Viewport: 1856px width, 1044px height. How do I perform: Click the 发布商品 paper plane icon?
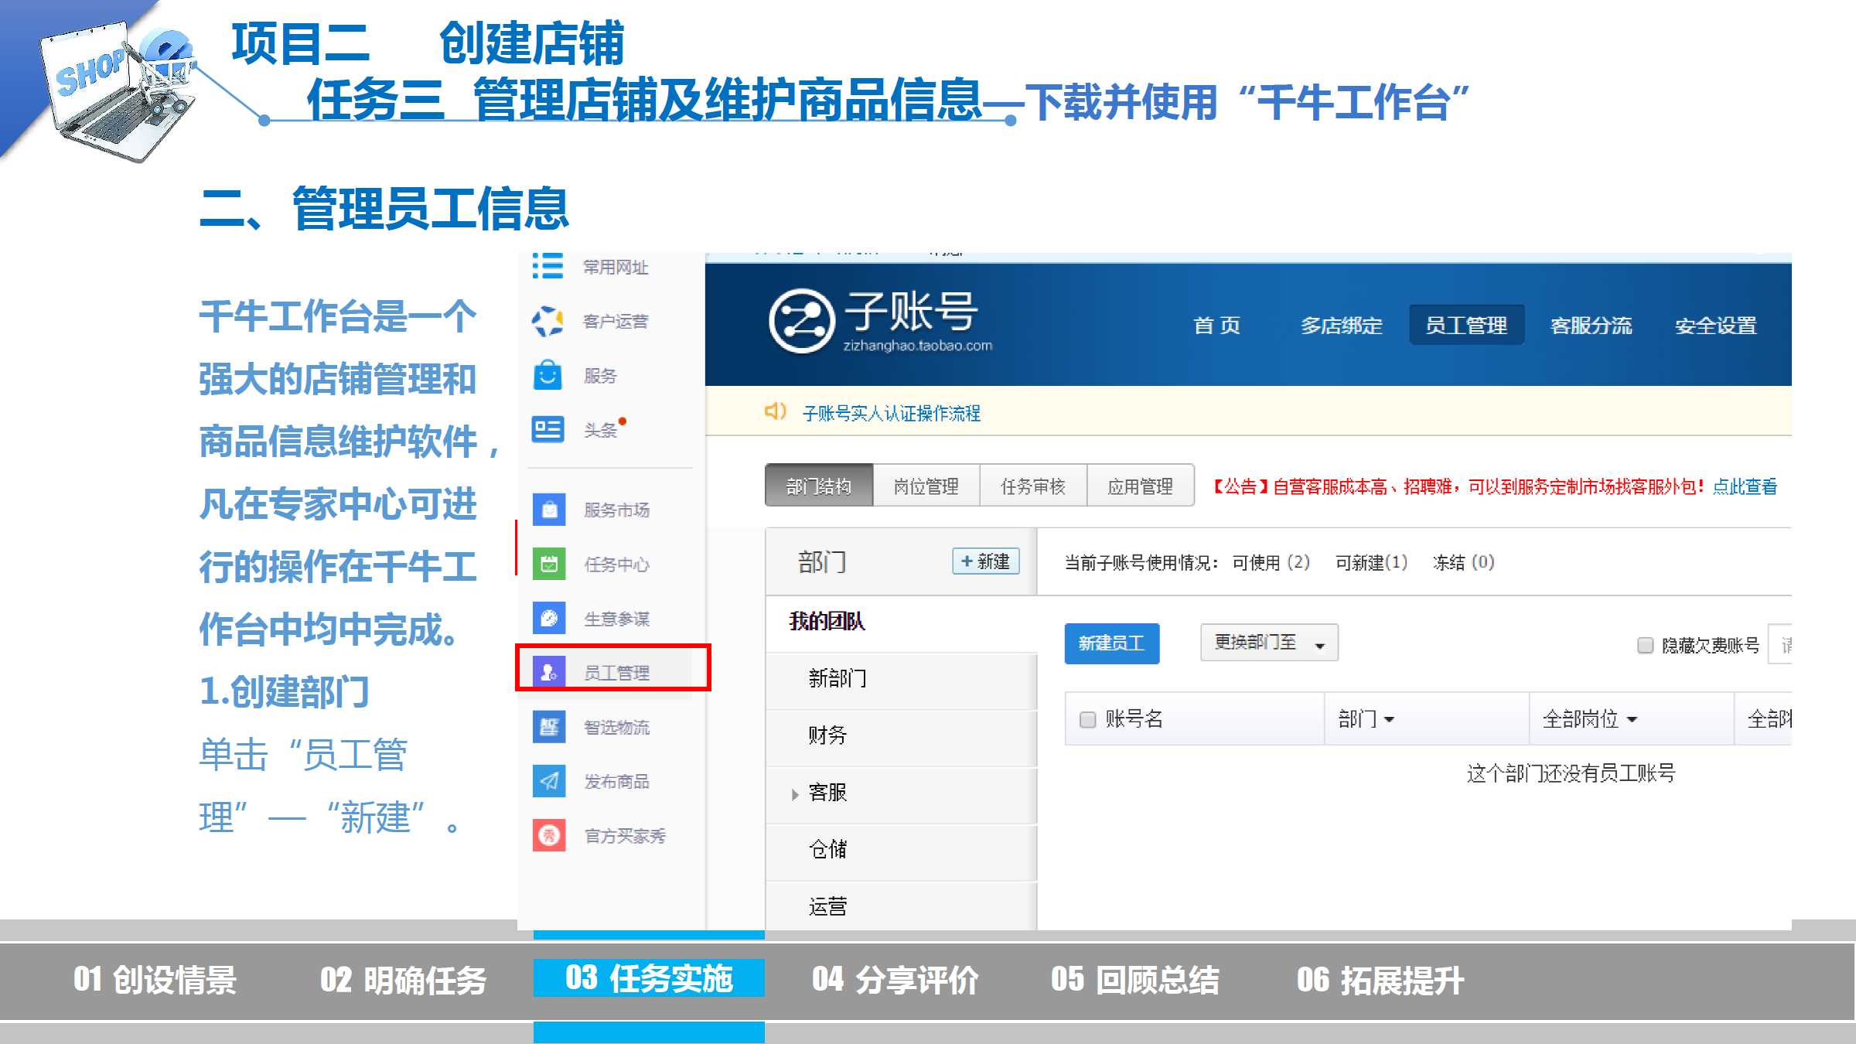point(549,781)
